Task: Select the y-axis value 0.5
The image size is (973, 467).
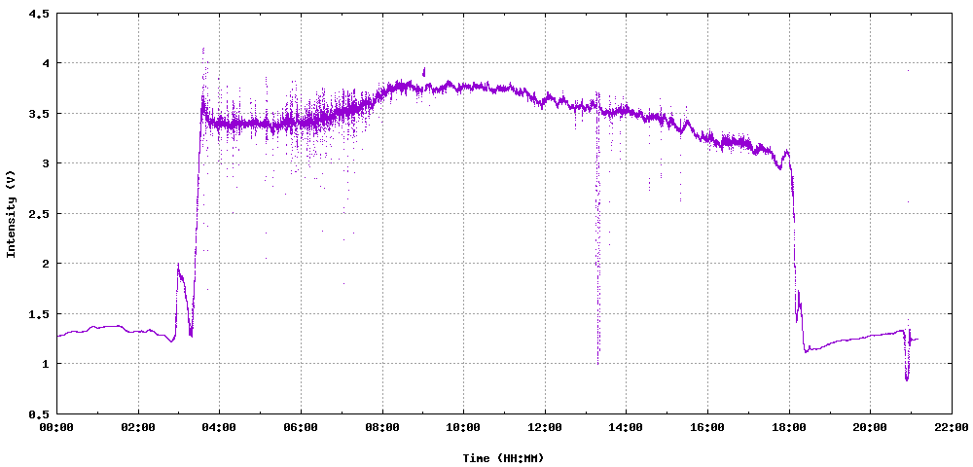Action: coord(40,413)
